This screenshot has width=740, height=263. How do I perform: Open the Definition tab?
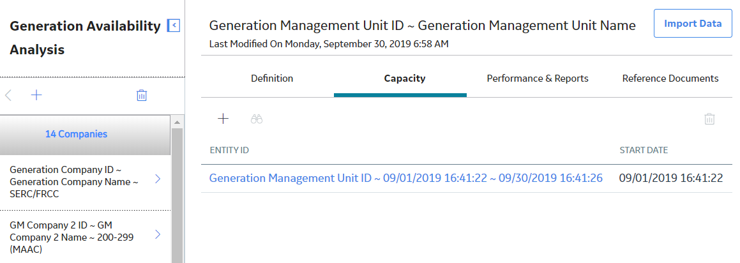click(x=272, y=79)
